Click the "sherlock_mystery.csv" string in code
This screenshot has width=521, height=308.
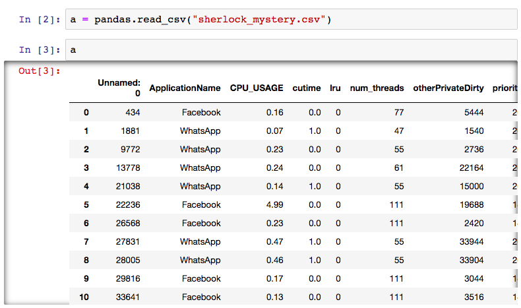pyautogui.click(x=257, y=20)
